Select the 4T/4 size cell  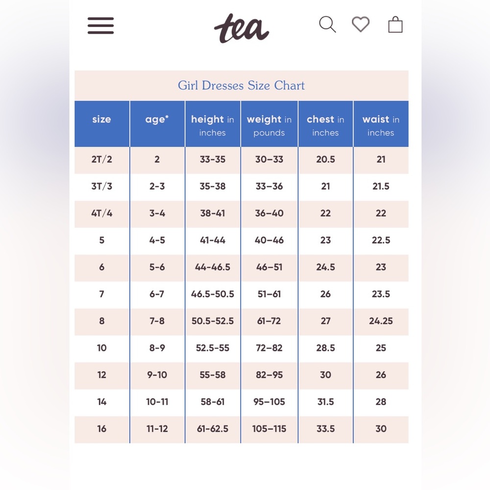click(x=102, y=214)
